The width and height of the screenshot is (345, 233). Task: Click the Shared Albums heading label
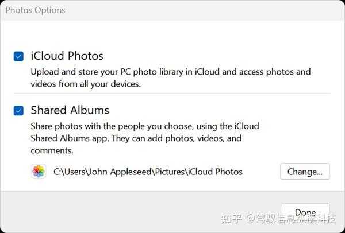70,110
